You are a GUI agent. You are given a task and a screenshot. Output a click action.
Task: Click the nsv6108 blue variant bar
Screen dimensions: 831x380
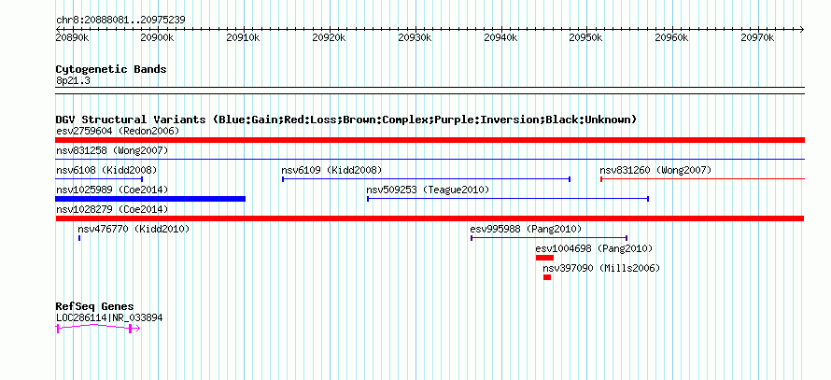(99, 179)
